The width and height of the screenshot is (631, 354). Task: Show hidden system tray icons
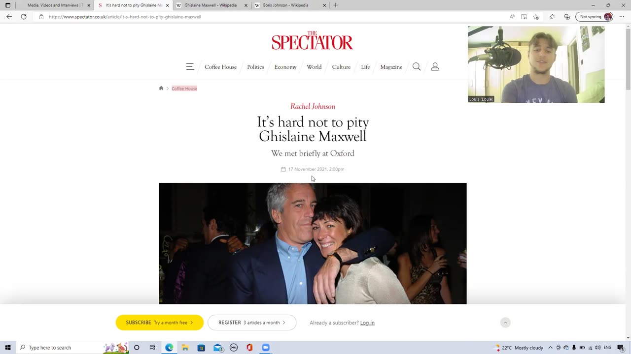[x=551, y=348]
